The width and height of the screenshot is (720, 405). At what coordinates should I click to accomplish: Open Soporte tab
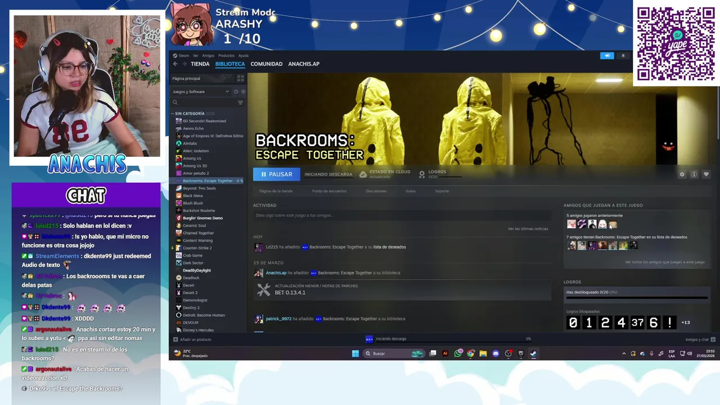coord(442,191)
